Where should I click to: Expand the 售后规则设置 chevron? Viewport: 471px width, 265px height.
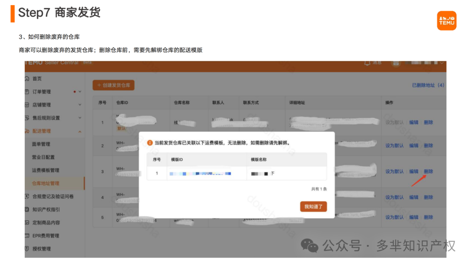click(x=80, y=118)
